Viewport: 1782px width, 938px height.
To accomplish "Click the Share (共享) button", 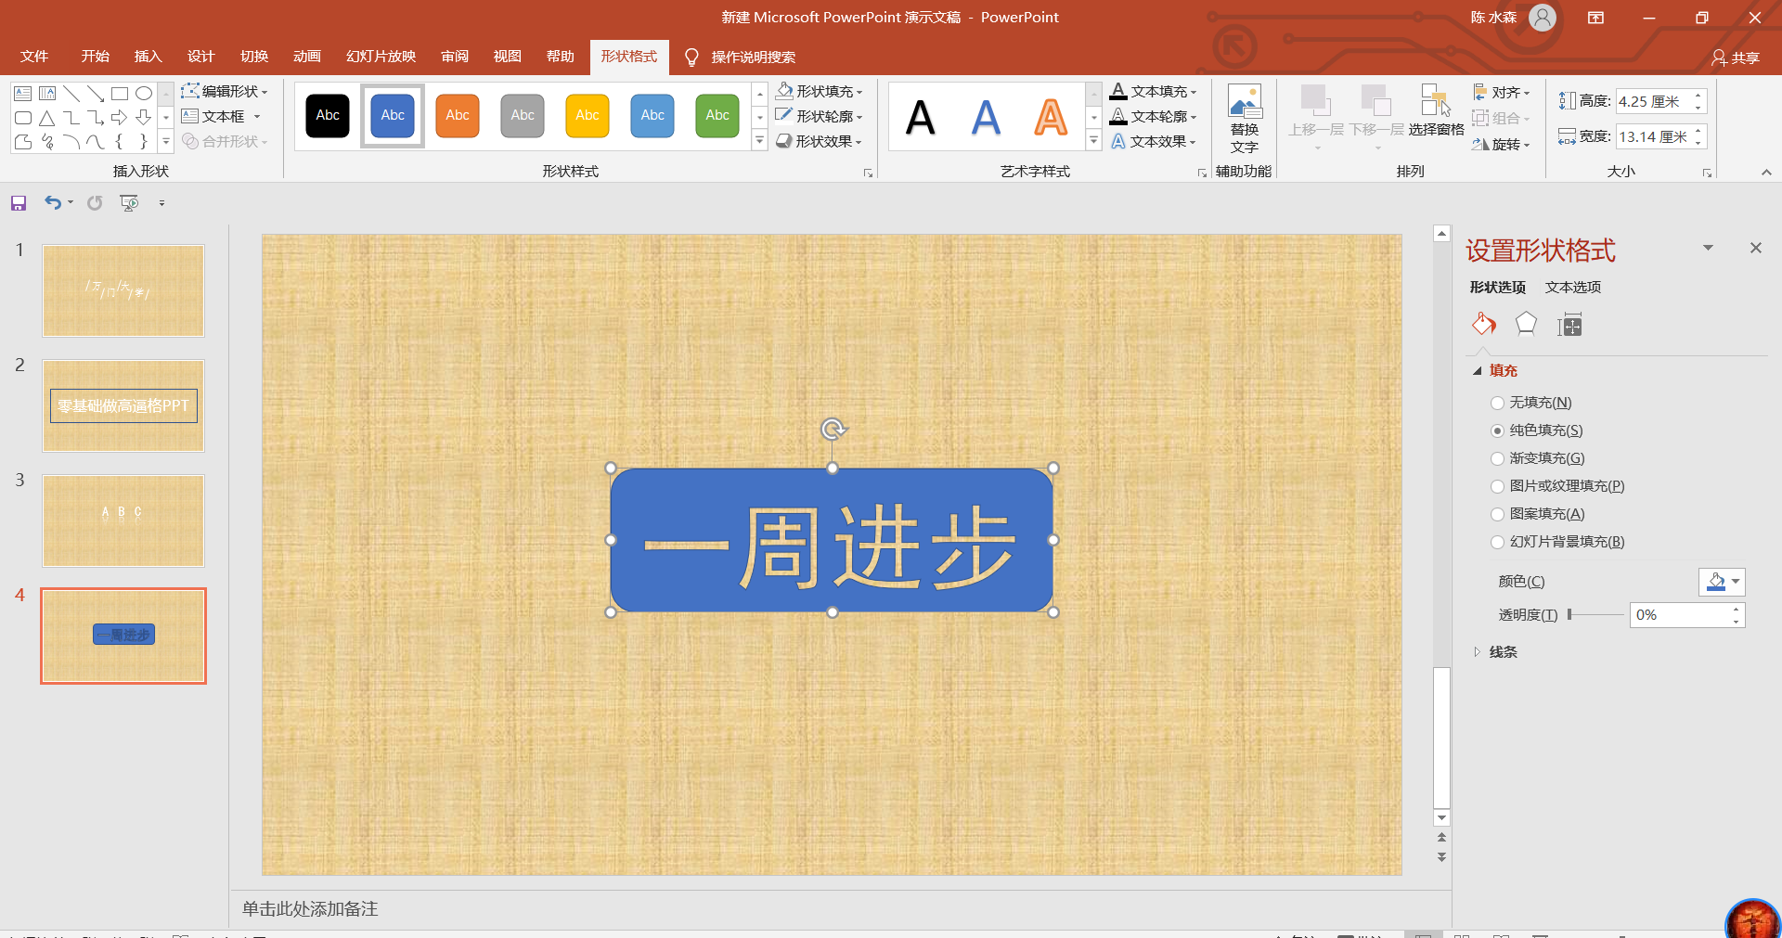I will [1736, 58].
